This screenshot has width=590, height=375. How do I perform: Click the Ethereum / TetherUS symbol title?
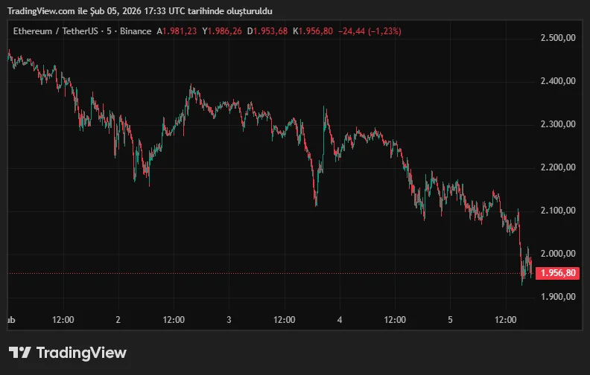(58, 31)
